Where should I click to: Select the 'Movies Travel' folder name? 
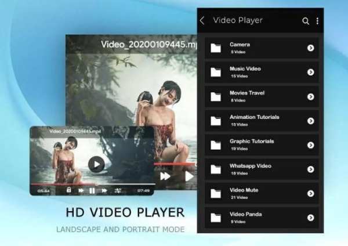tap(247, 93)
